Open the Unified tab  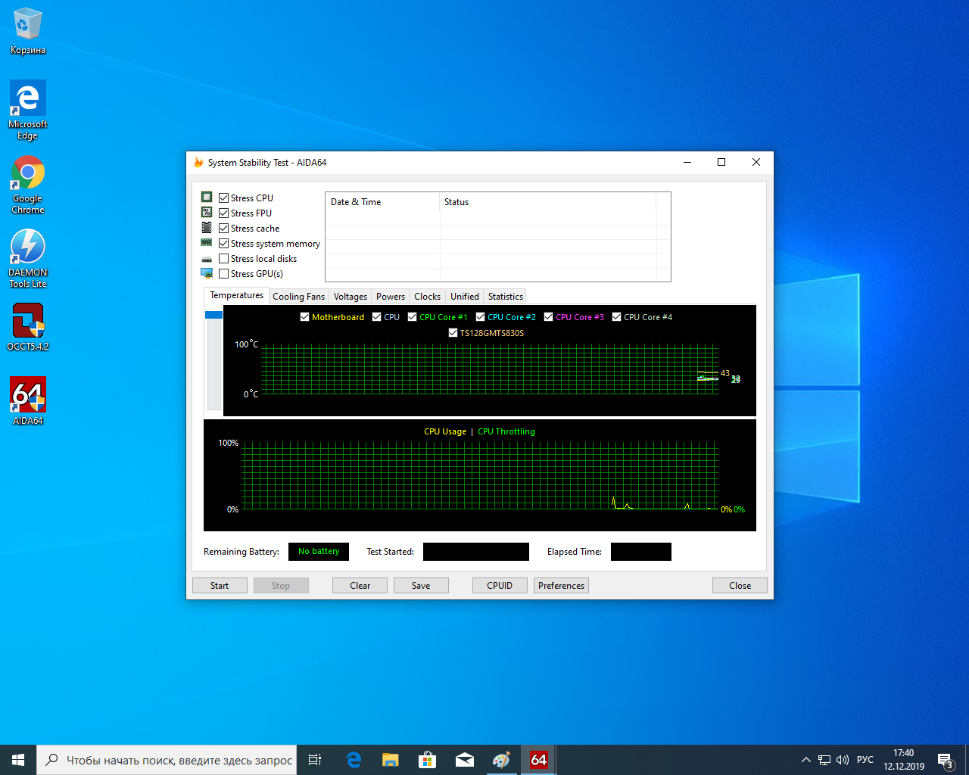(464, 297)
